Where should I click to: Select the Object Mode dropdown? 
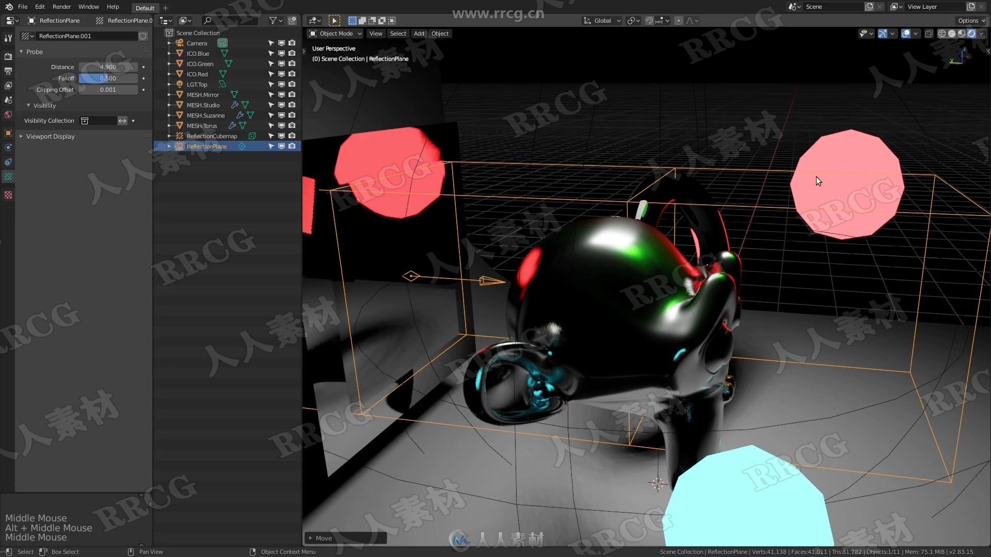click(x=338, y=32)
